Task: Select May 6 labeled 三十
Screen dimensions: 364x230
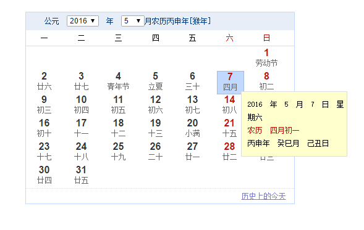Action: point(192,81)
